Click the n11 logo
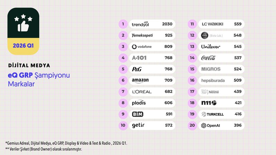This screenshot has height=155, width=276. 209,103
